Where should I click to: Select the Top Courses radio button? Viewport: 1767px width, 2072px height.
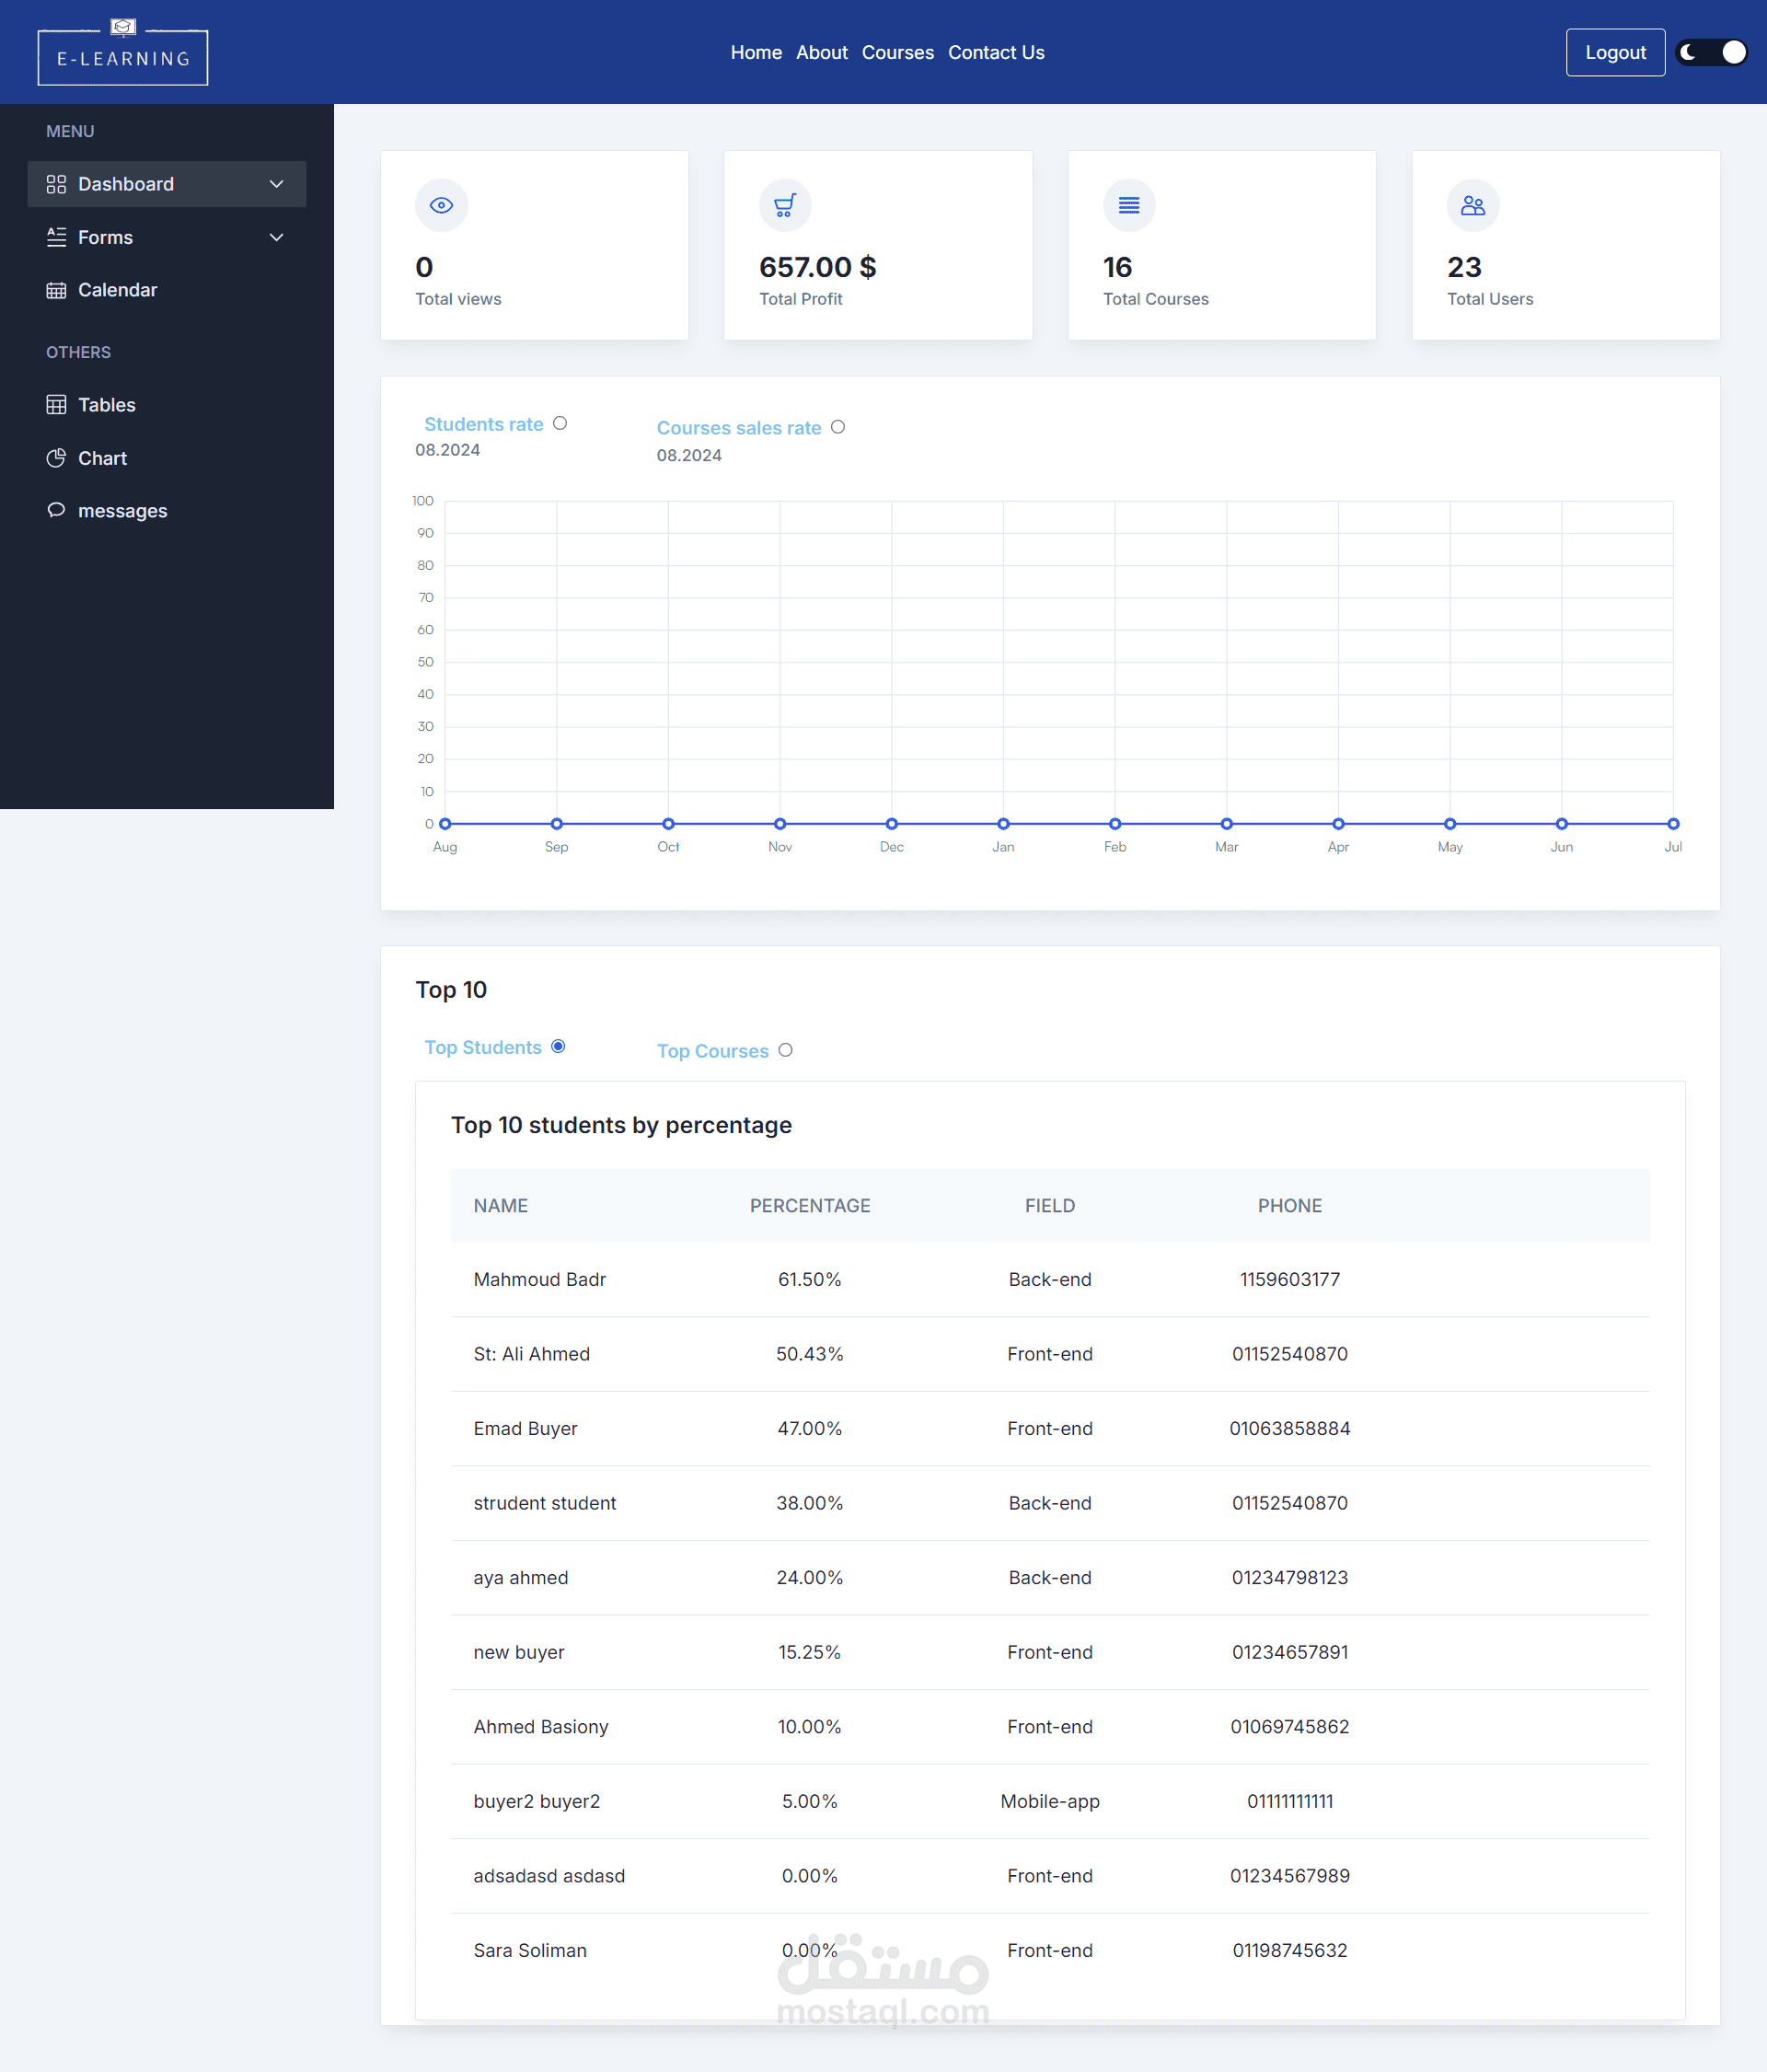[x=785, y=1050]
